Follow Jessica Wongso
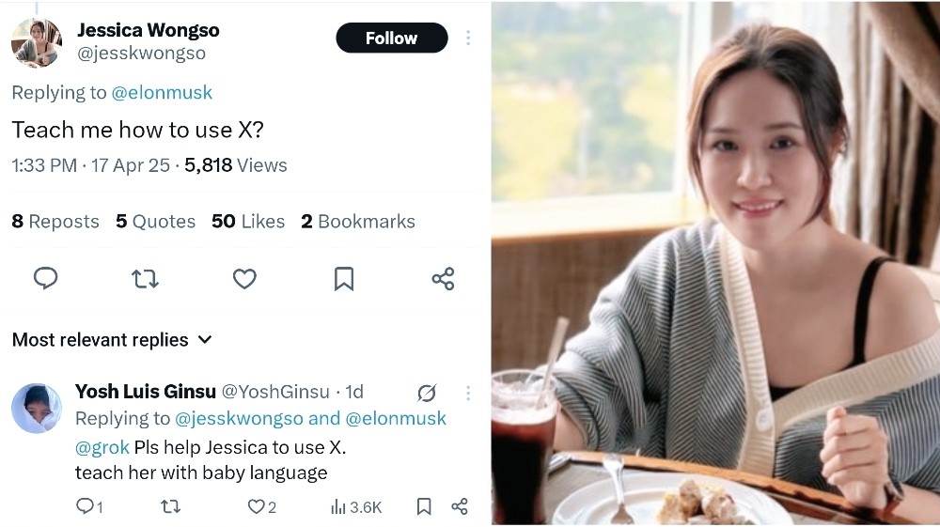The image size is (940, 527). coord(391,39)
